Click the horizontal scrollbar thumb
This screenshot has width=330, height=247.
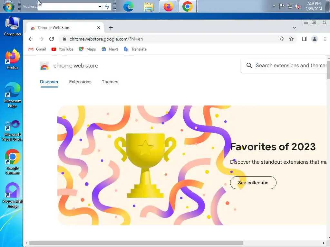(x=136, y=243)
